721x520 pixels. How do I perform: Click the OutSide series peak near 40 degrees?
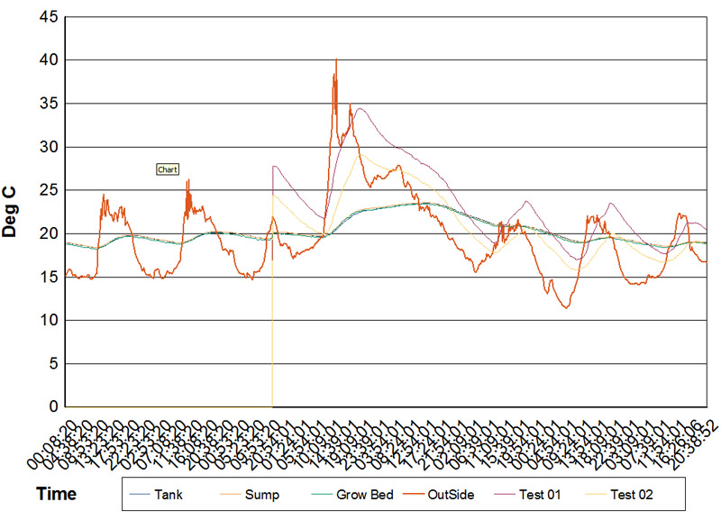tap(336, 60)
